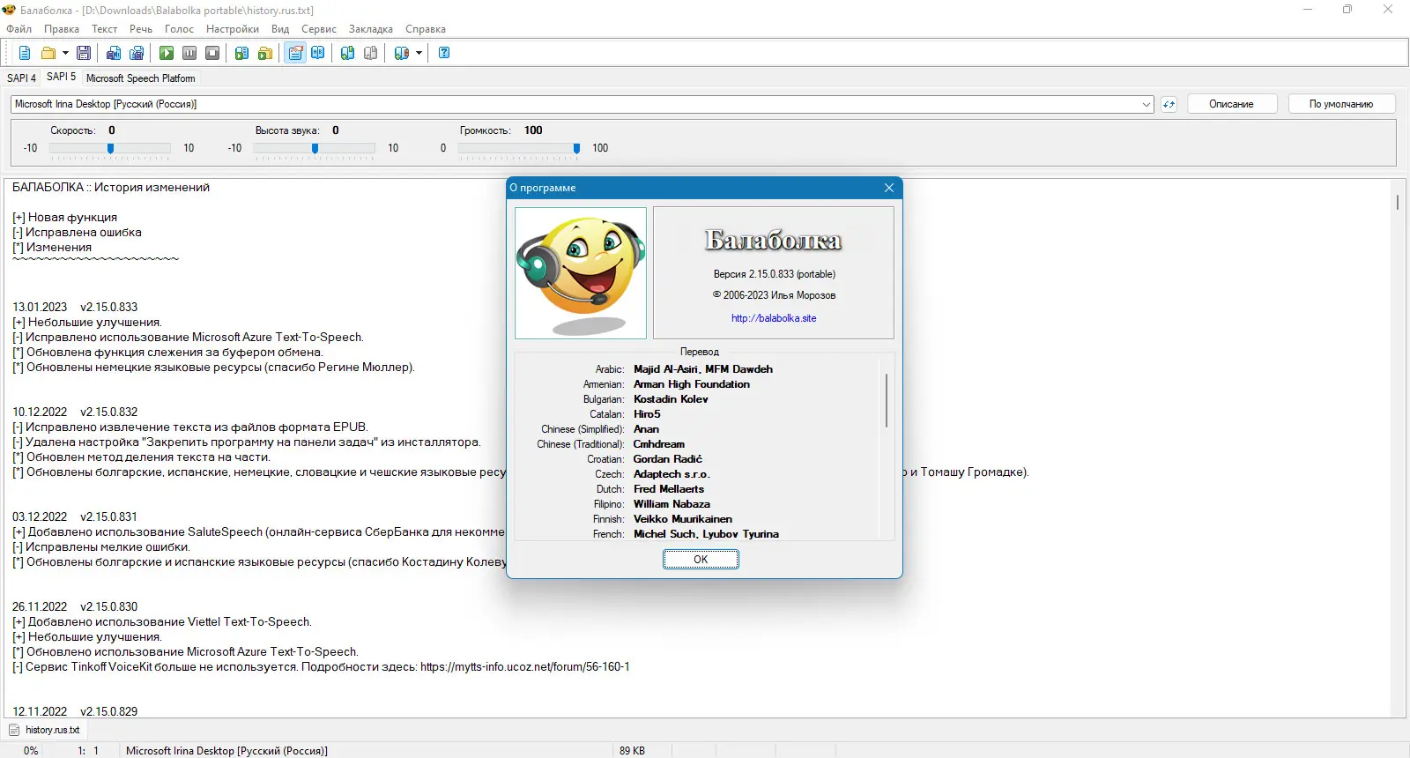Open the Файл menu
This screenshot has height=758, width=1410.
[19, 29]
